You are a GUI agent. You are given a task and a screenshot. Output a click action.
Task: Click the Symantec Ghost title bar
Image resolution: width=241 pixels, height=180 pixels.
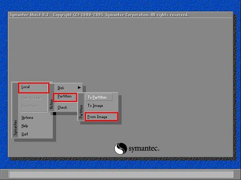click(120, 15)
